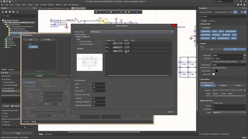Open notifications bell icon

(241, 5)
